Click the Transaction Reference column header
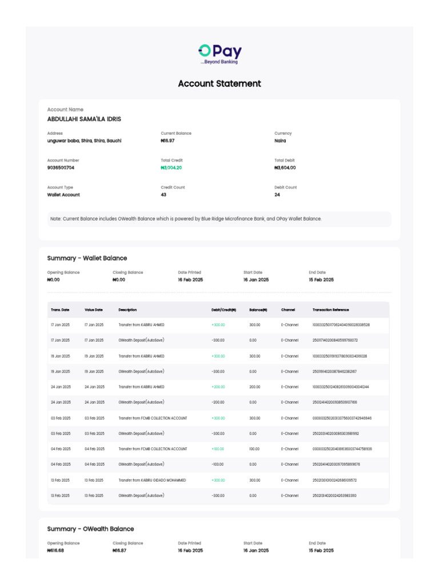The height and width of the screenshot is (585, 439). tap(330, 310)
